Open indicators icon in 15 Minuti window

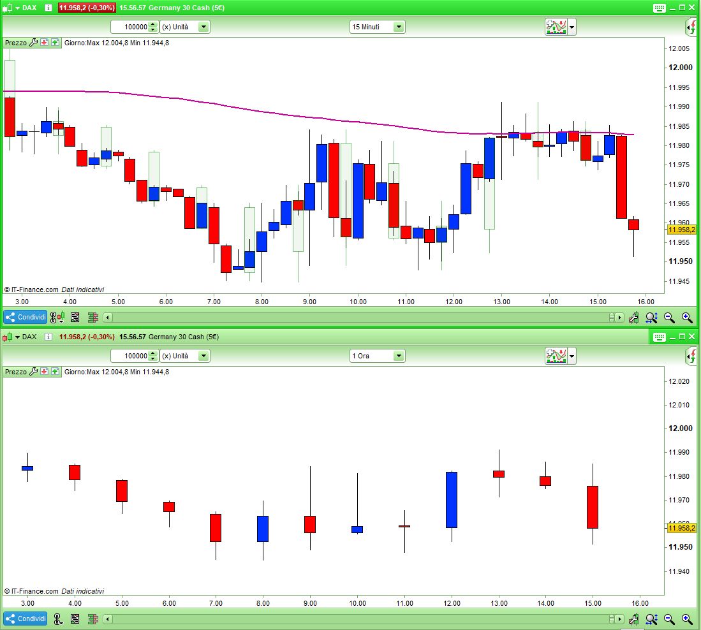(x=556, y=27)
